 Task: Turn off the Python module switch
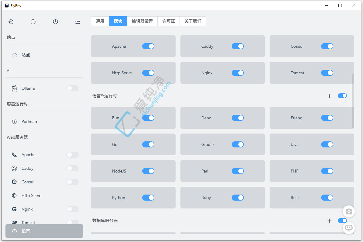click(x=148, y=198)
